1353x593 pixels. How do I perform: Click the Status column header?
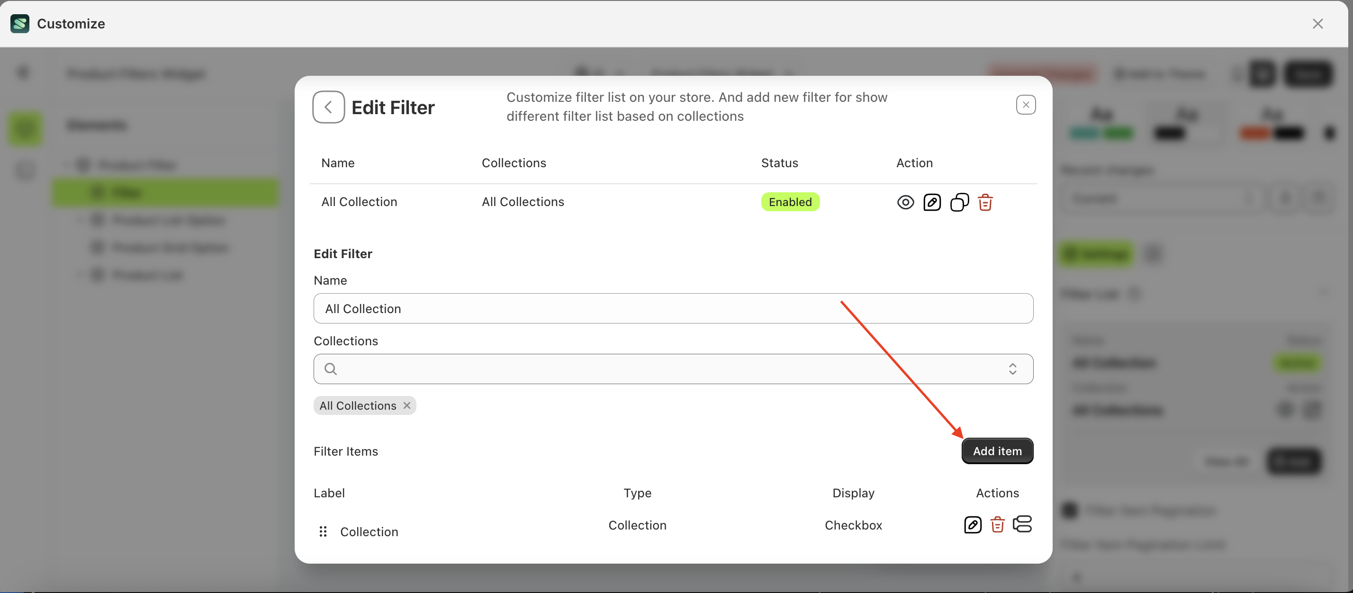(779, 163)
